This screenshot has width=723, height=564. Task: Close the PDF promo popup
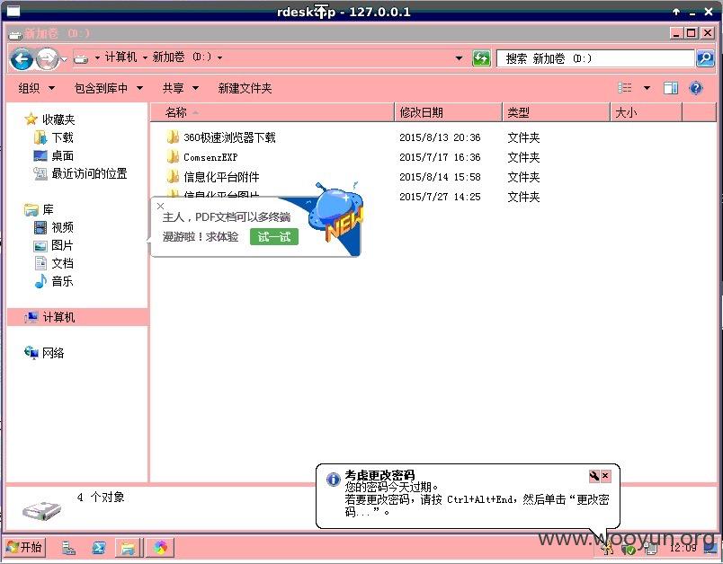pyautogui.click(x=160, y=206)
